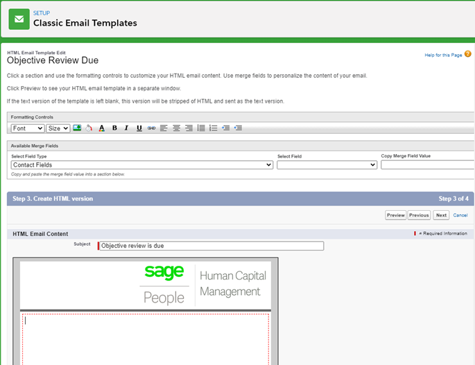Open the background fill color tool

(89, 128)
